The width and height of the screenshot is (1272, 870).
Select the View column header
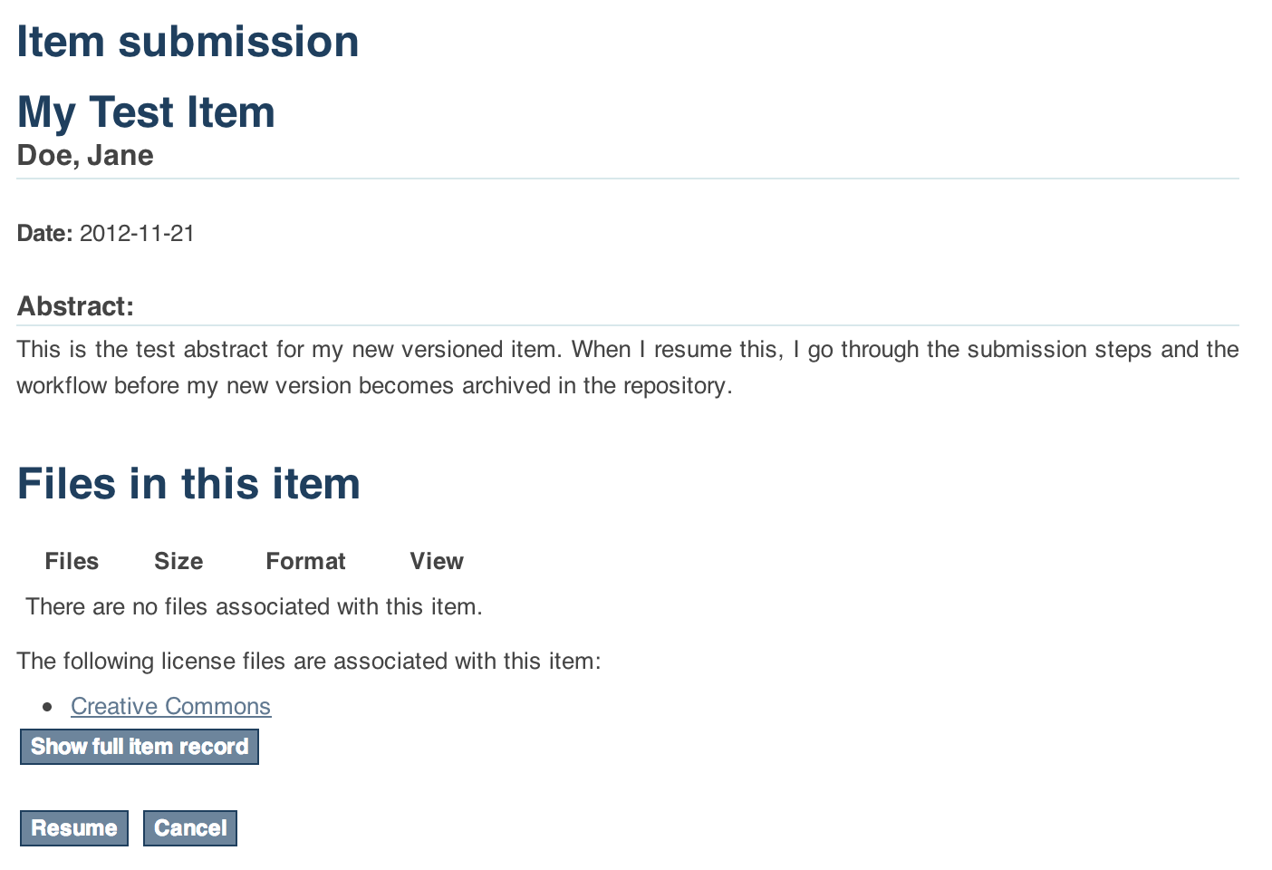[437, 562]
